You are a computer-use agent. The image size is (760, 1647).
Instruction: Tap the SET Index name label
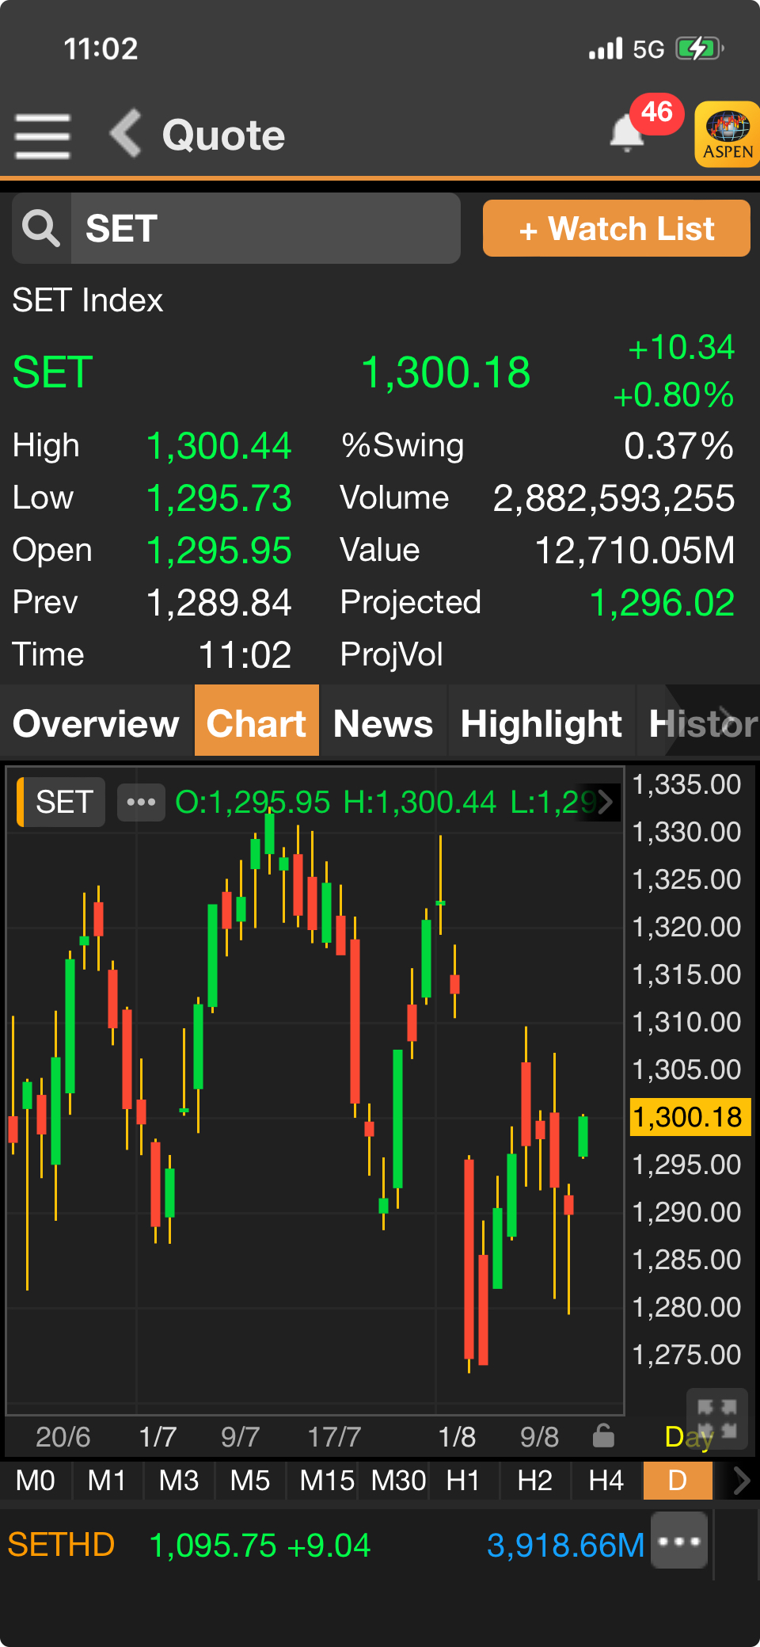click(88, 300)
